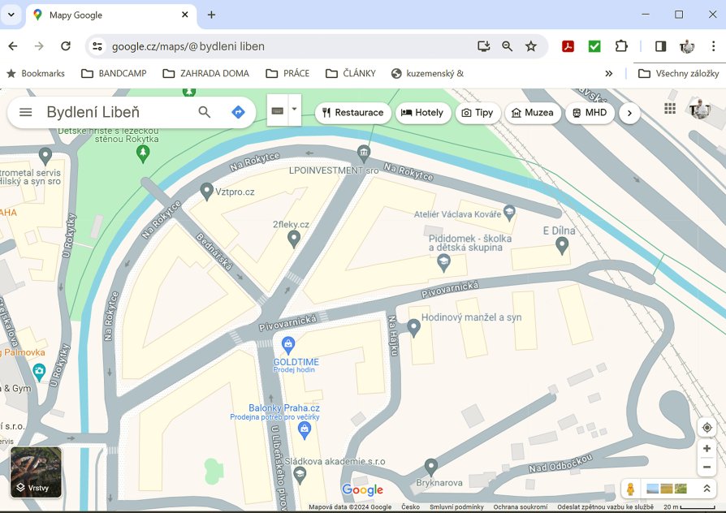Open the Balonky Praha.cz shop pin
This screenshot has height=513, width=726.
point(304,430)
